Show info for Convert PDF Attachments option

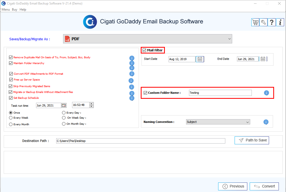pyautogui.click(x=132, y=74)
